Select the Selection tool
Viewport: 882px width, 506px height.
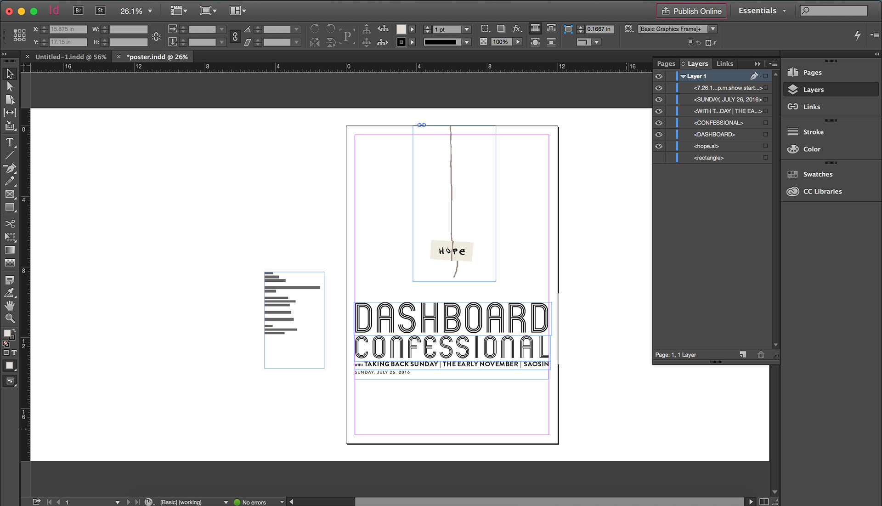[10, 74]
